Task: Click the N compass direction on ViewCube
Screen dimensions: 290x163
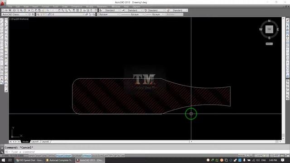Action: pyautogui.click(x=269, y=21)
